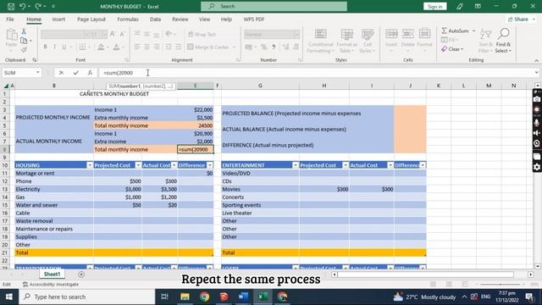Click the Windows taskbar search box
The width and height of the screenshot is (542, 305).
coord(86,297)
